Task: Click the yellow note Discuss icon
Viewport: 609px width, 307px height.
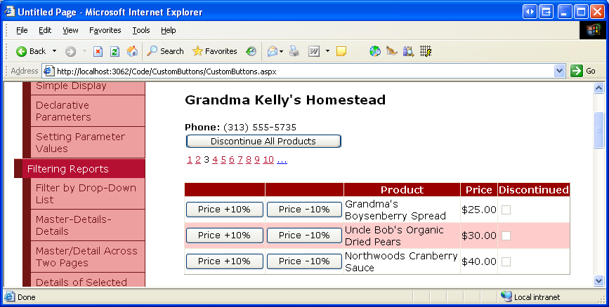Action: point(341,51)
